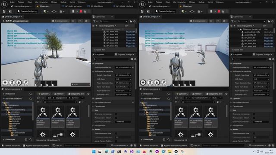The image size is (276, 155).
Task: Save the level in the Client window toolbar
Action: click(4, 11)
